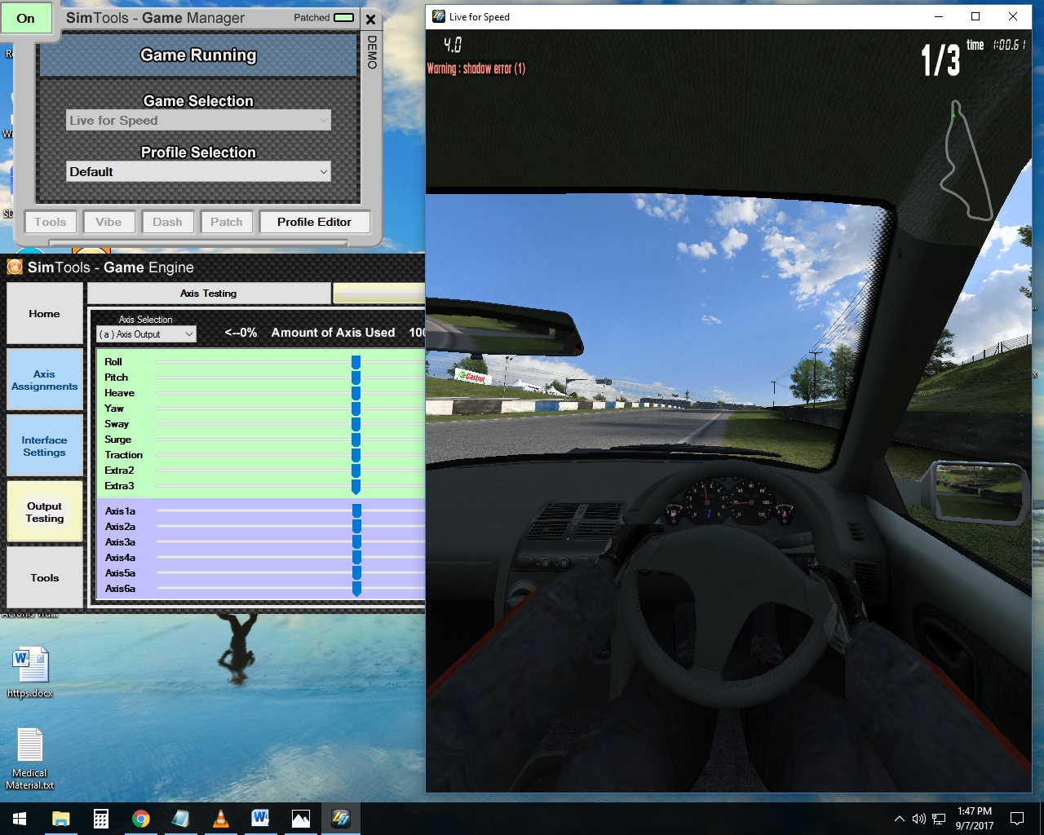Screen dimensions: 1044x835
Task: Launch Google Chrome from taskbar
Action: [141, 819]
